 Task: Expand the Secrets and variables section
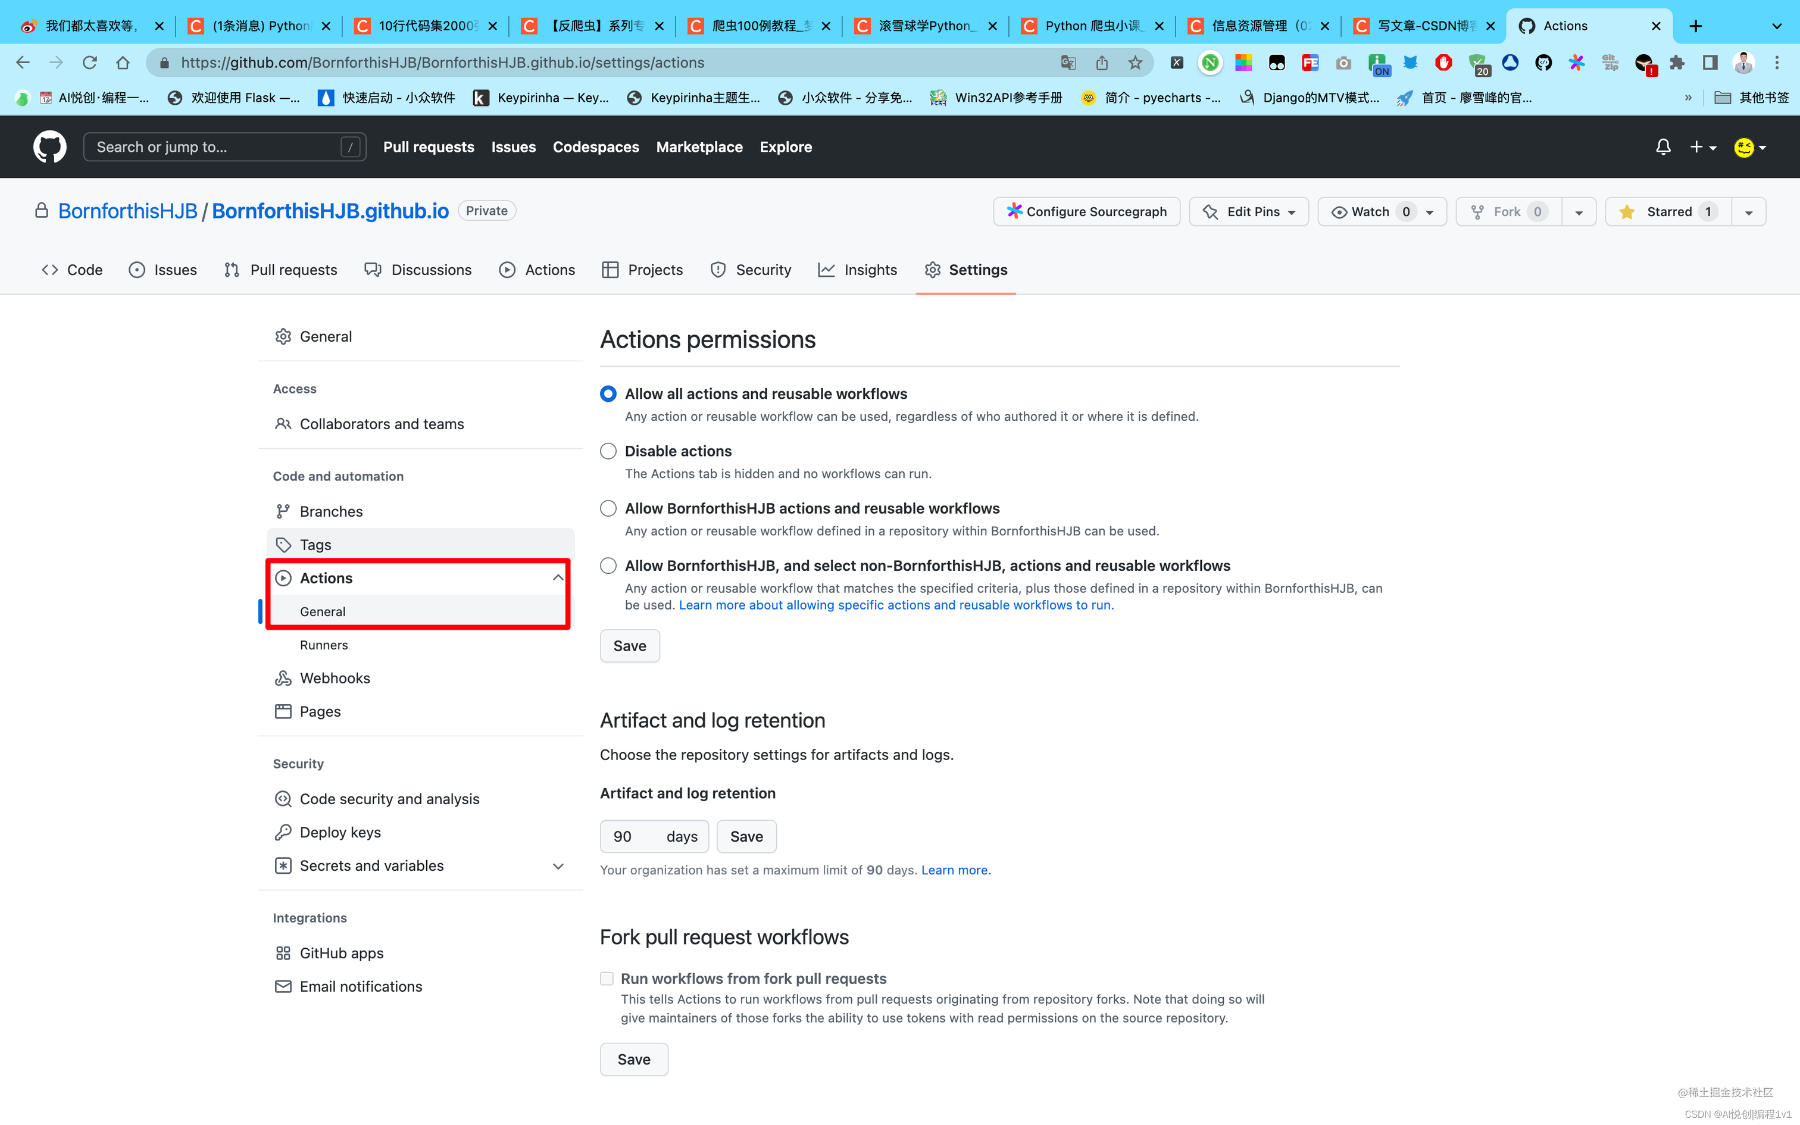point(558,865)
